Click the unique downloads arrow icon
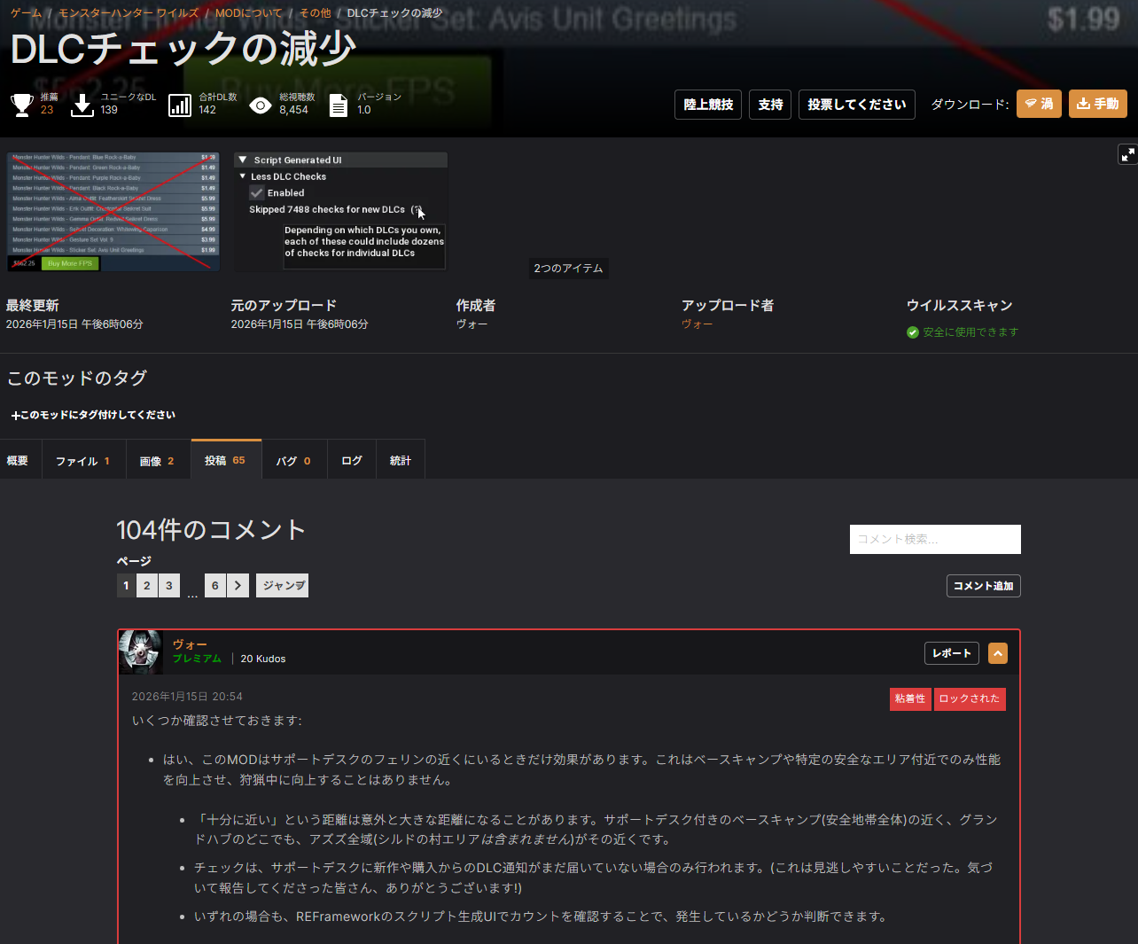 click(82, 105)
